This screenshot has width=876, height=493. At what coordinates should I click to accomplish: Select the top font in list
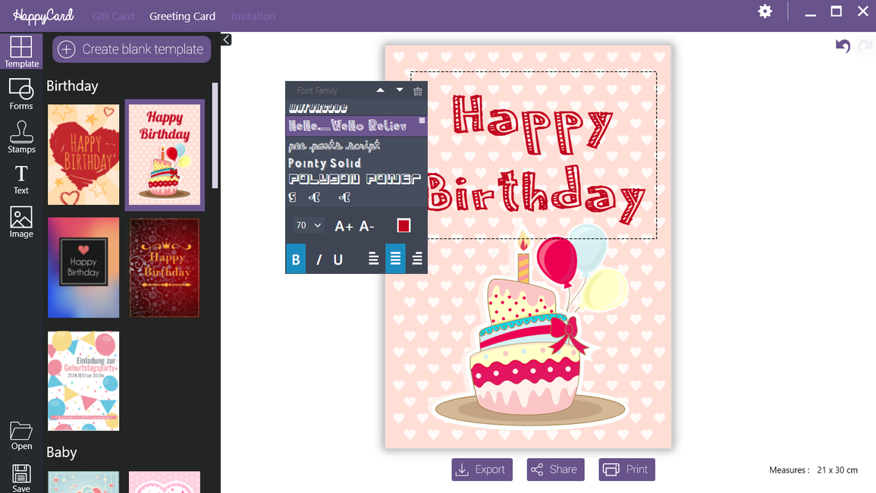click(318, 107)
